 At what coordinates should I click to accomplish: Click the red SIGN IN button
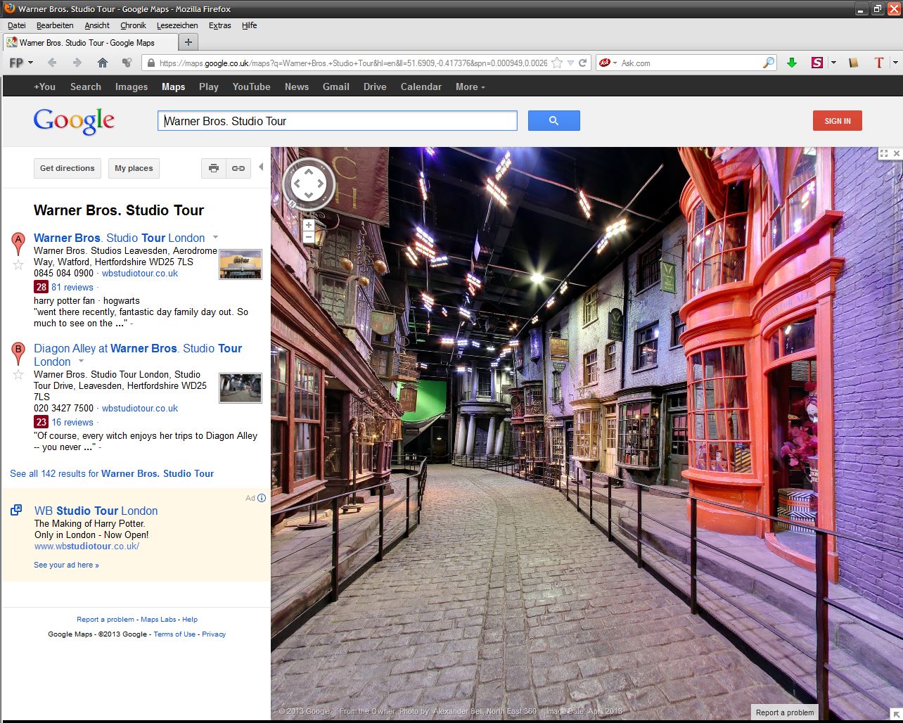[x=837, y=121]
